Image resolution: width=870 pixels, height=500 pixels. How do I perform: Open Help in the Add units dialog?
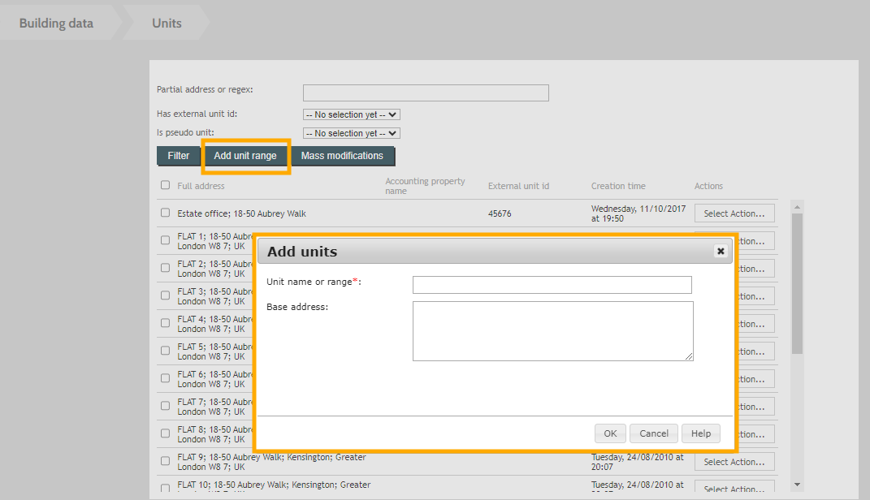click(700, 433)
